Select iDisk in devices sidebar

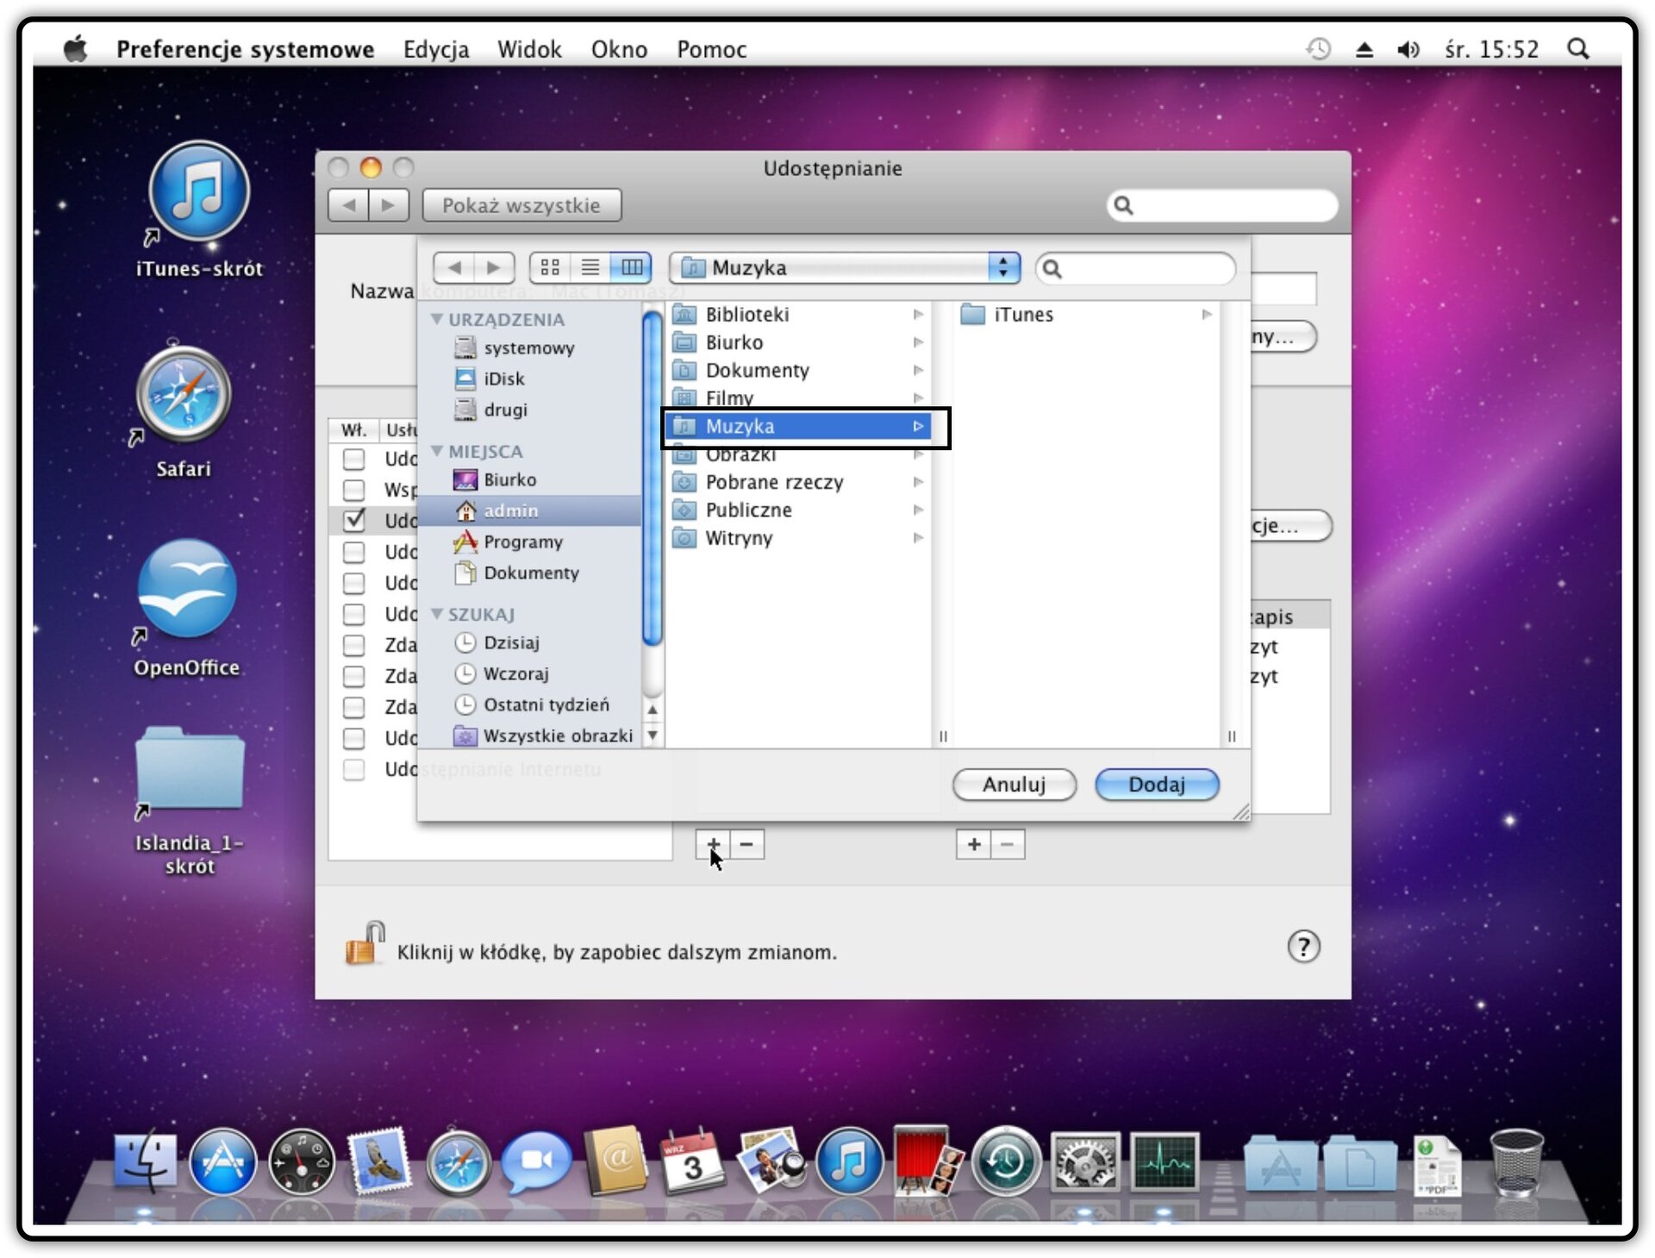pyautogui.click(x=503, y=379)
